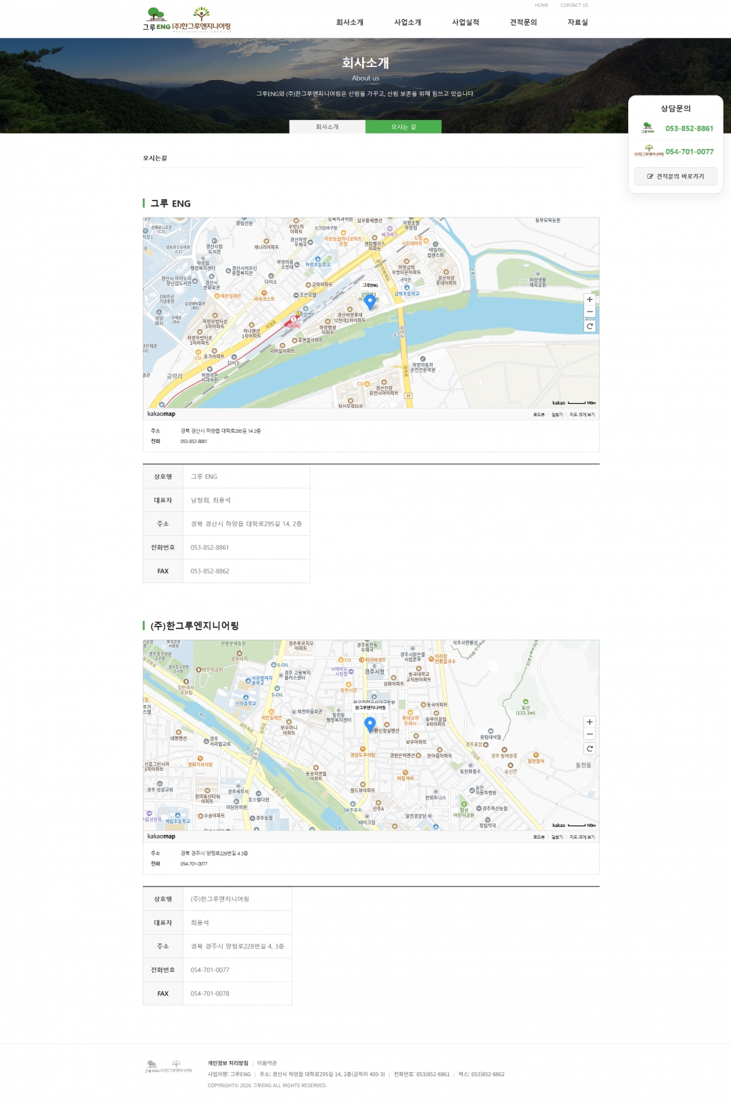731x1104 pixels.
Task: Zoom in on the 그루 ENG map
Action: point(590,299)
